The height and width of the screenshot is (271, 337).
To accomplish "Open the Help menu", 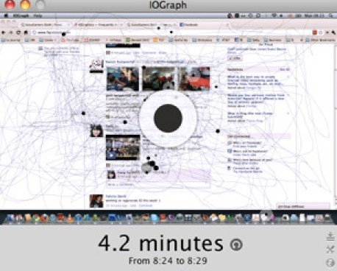I will point(38,15).
